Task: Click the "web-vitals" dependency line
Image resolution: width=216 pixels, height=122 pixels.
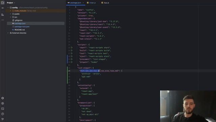Action: [x=90, y=39]
